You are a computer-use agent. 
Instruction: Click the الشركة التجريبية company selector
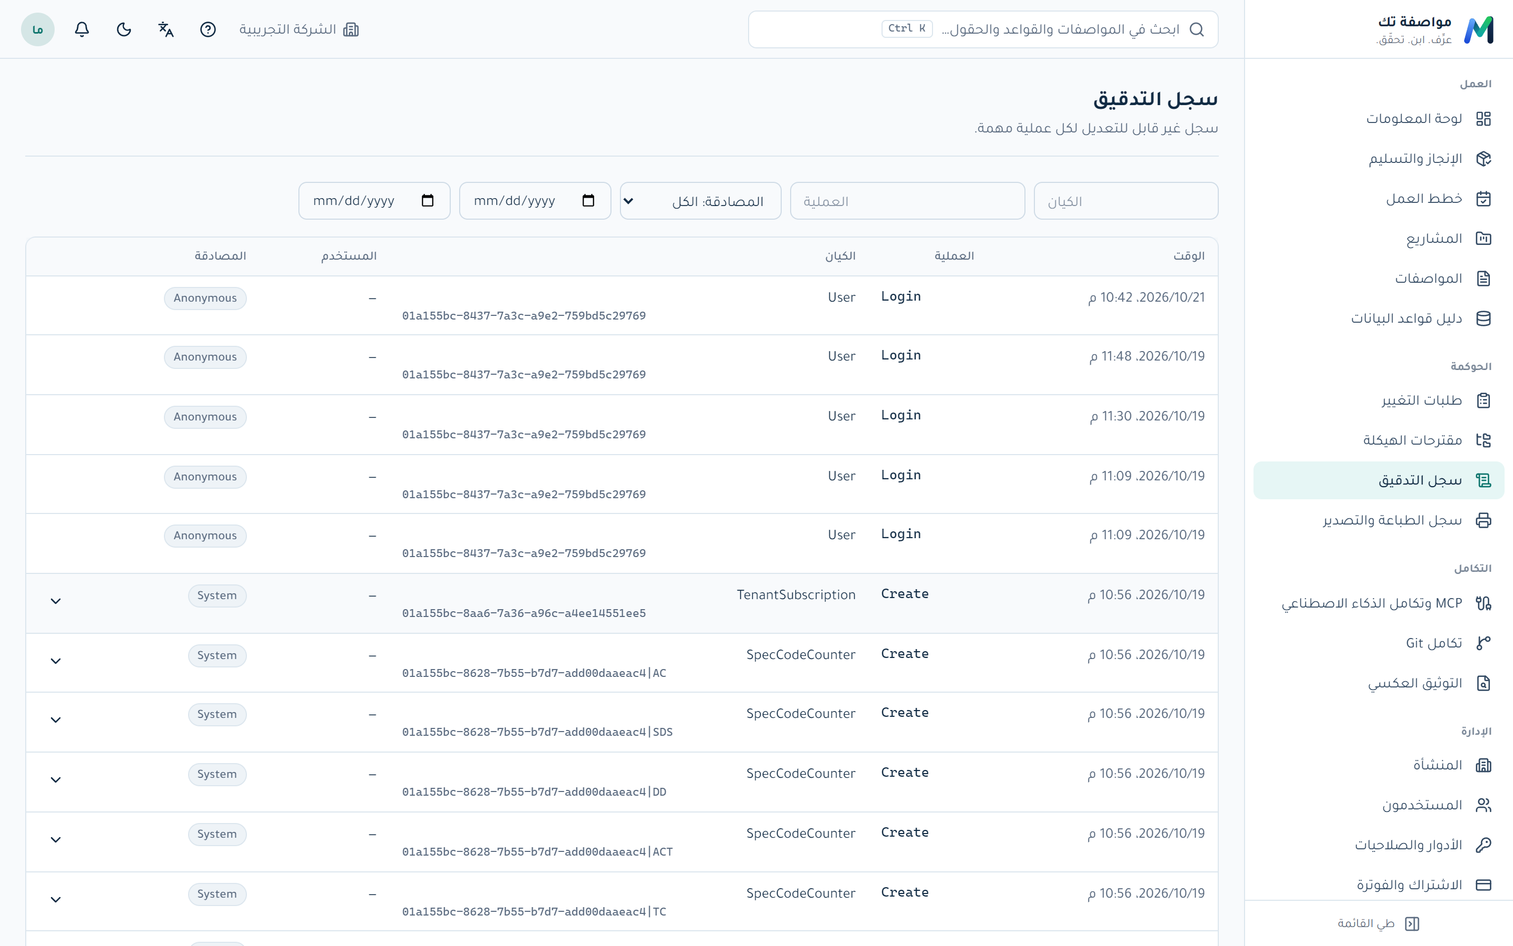[x=299, y=29]
